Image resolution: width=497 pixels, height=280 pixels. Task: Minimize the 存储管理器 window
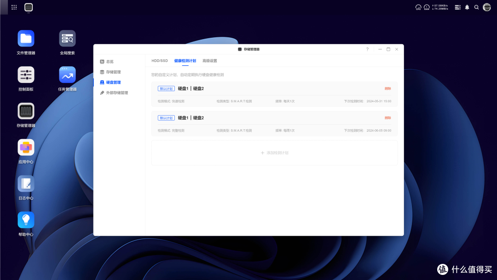point(380,49)
